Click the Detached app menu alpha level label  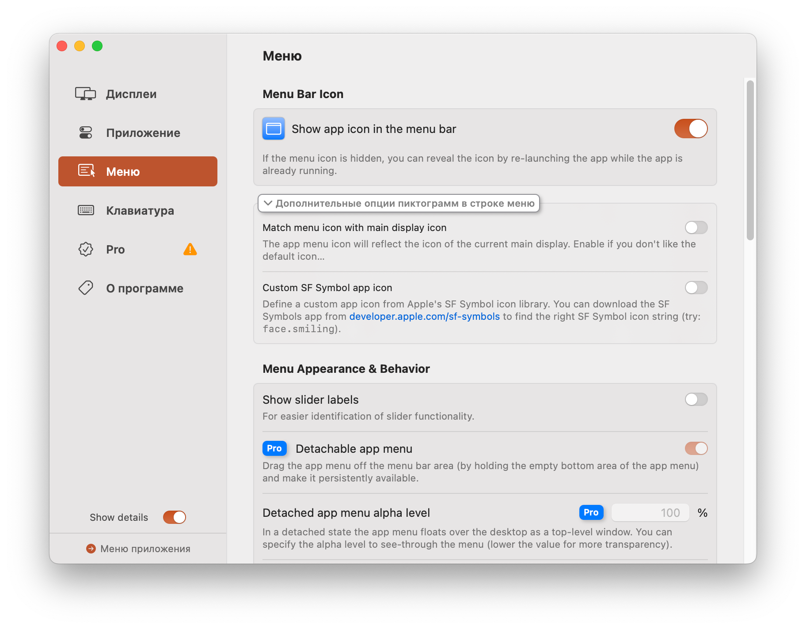click(x=346, y=512)
